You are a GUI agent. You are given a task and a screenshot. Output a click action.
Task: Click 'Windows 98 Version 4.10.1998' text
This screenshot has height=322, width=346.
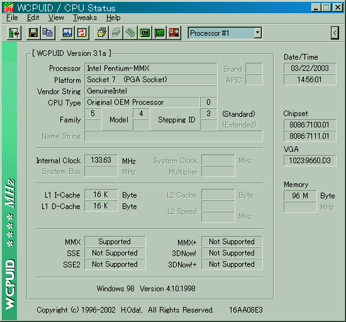click(146, 289)
